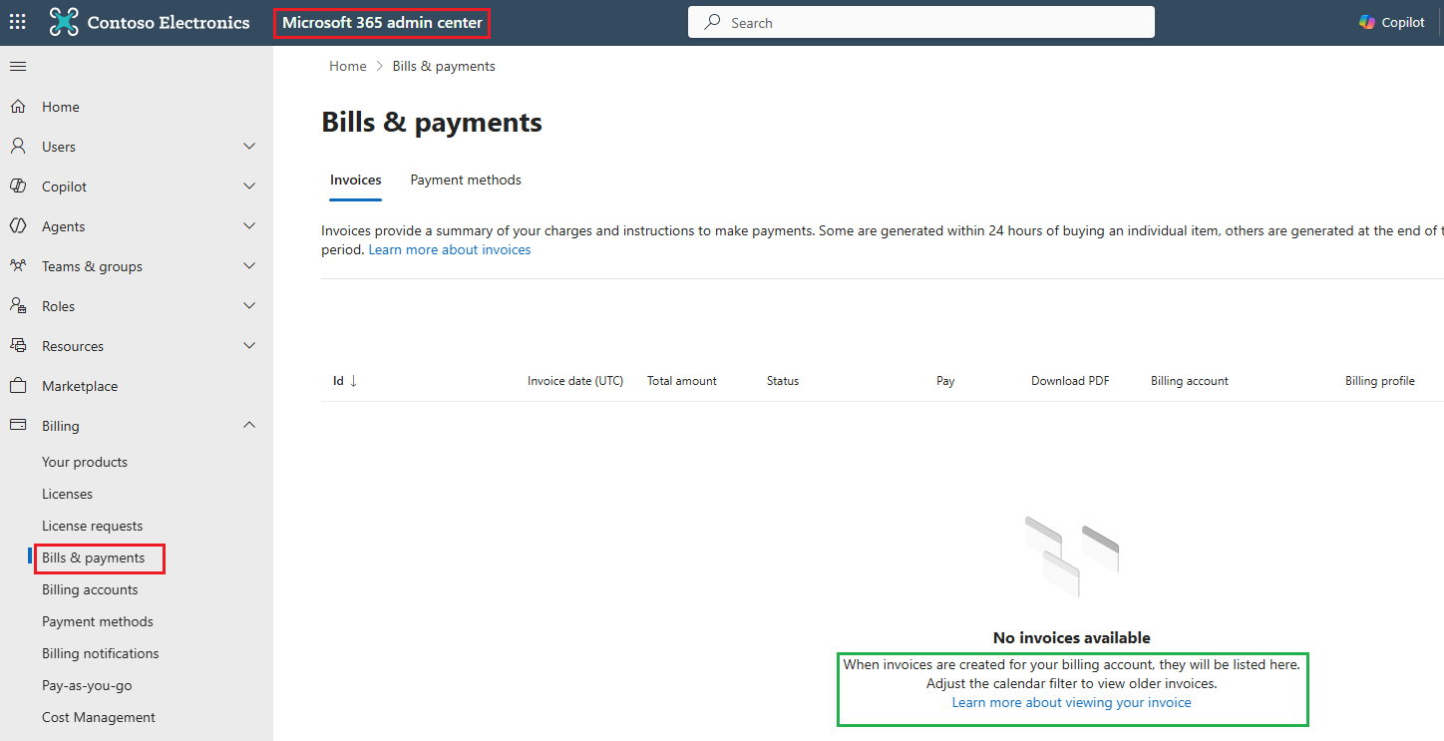Click Learn more about viewing your invoice

1072,703
